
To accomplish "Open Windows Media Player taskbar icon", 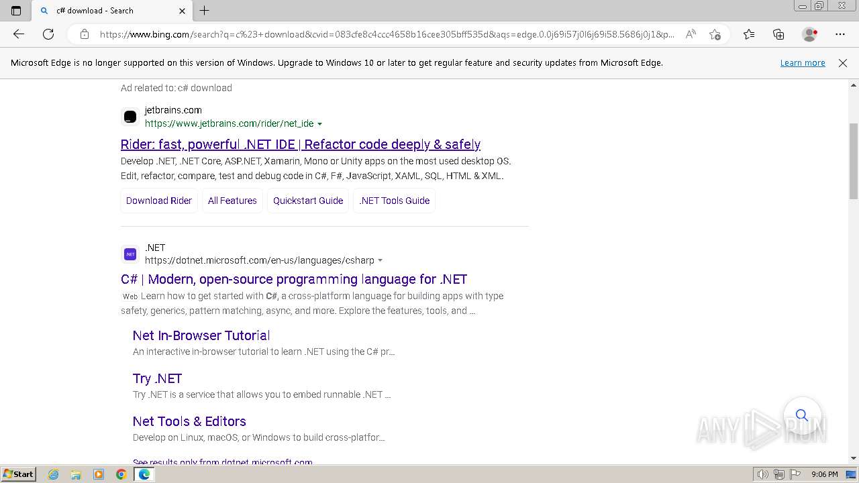I will pyautogui.click(x=99, y=474).
